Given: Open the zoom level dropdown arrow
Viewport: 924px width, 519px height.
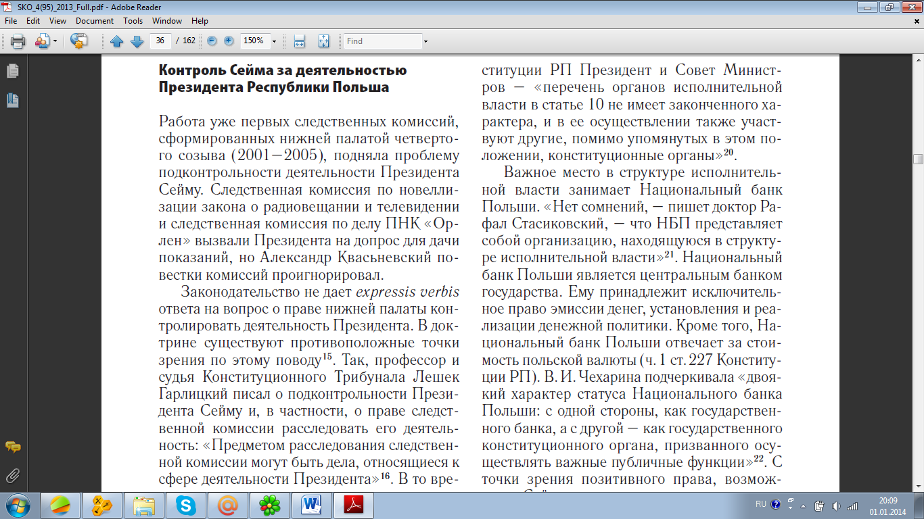Looking at the screenshot, I should 274,41.
